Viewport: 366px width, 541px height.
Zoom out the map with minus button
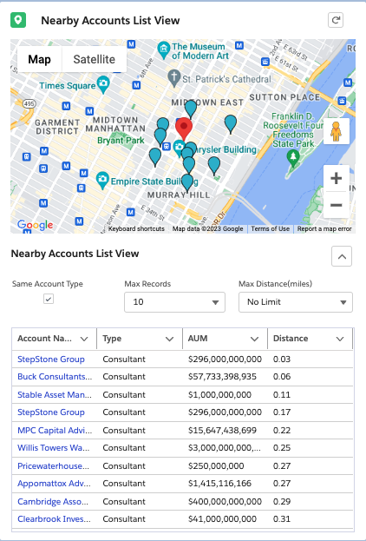pyautogui.click(x=336, y=205)
